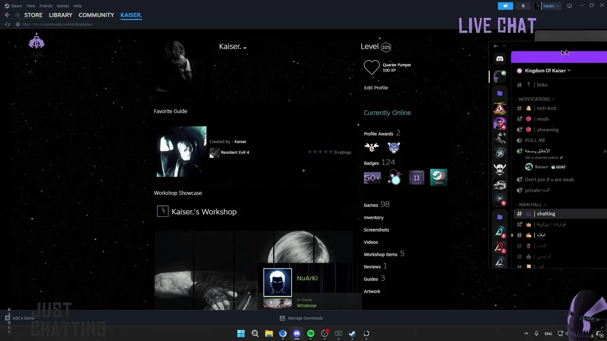Open the Guides 3 link

coord(374,278)
